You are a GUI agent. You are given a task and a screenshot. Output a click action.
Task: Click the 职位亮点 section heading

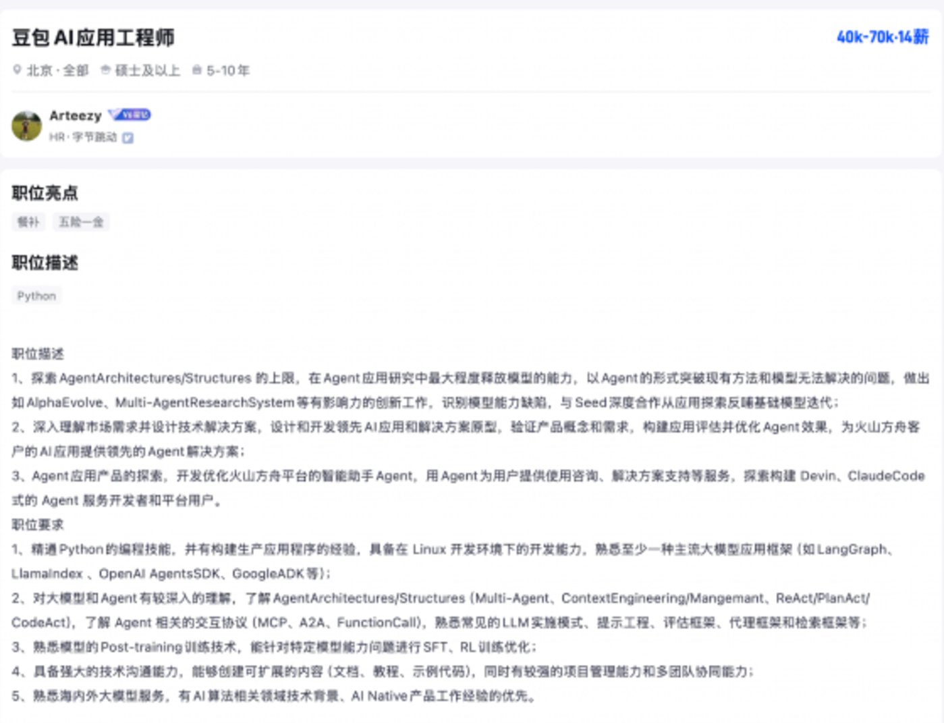click(45, 193)
